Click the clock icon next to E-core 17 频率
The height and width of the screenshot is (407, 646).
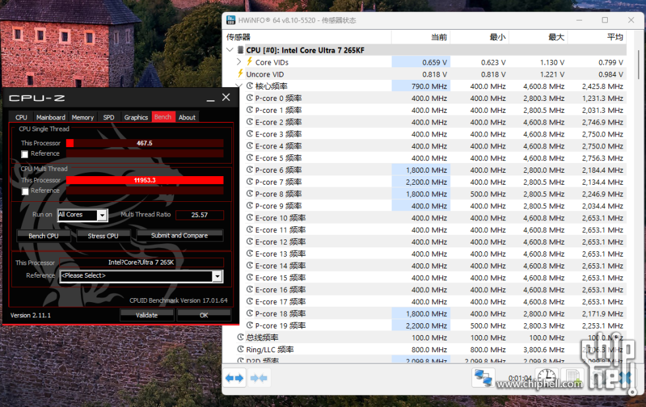tap(250, 301)
